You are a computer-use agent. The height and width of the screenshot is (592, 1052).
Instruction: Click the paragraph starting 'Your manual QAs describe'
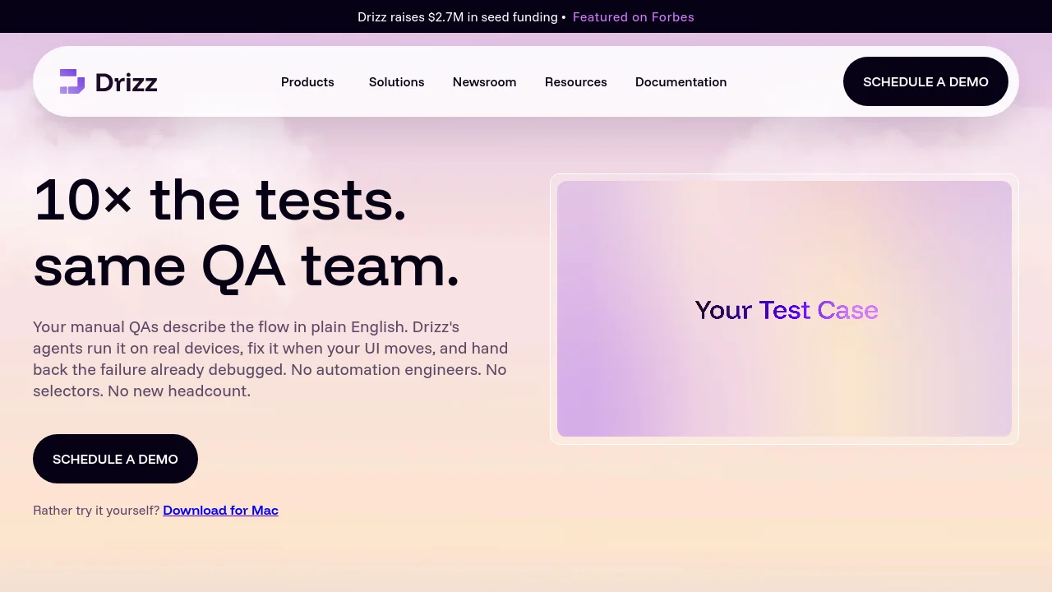pyautogui.click(x=270, y=358)
